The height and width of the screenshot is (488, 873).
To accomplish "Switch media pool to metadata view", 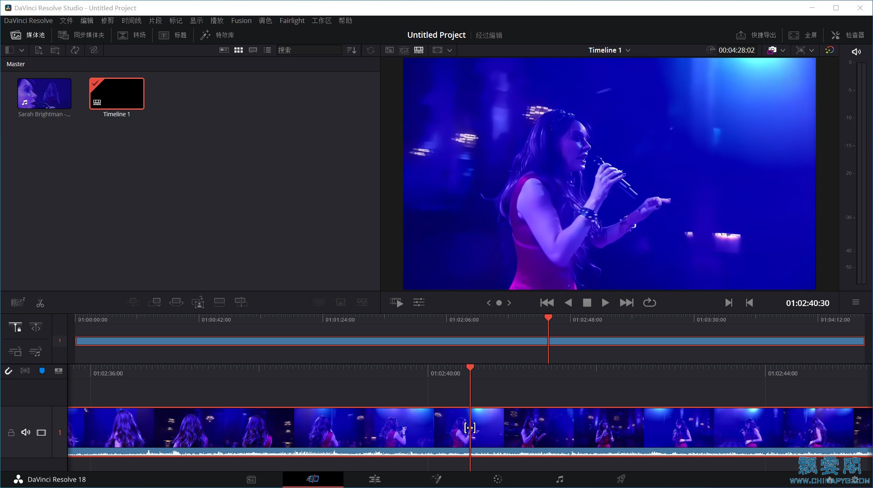I will pos(224,50).
